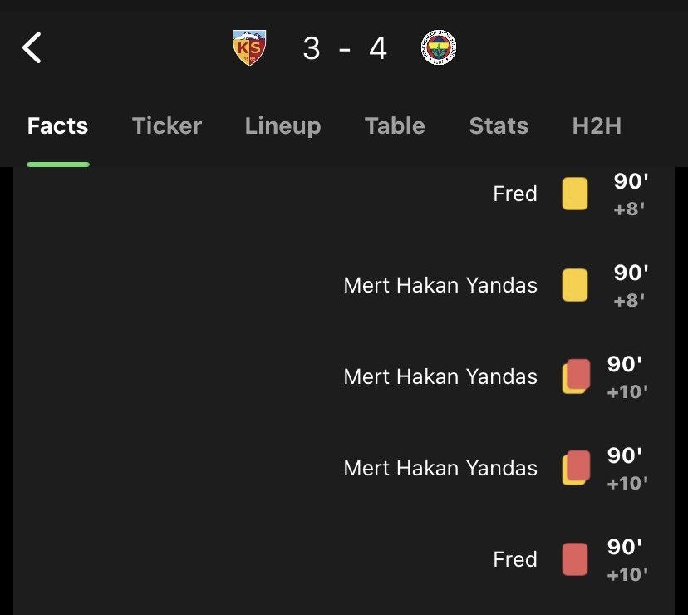Tap the 90' +8' time beside Mert Hakan Yandas
Image resolution: width=688 pixels, height=615 pixels.
click(x=631, y=286)
